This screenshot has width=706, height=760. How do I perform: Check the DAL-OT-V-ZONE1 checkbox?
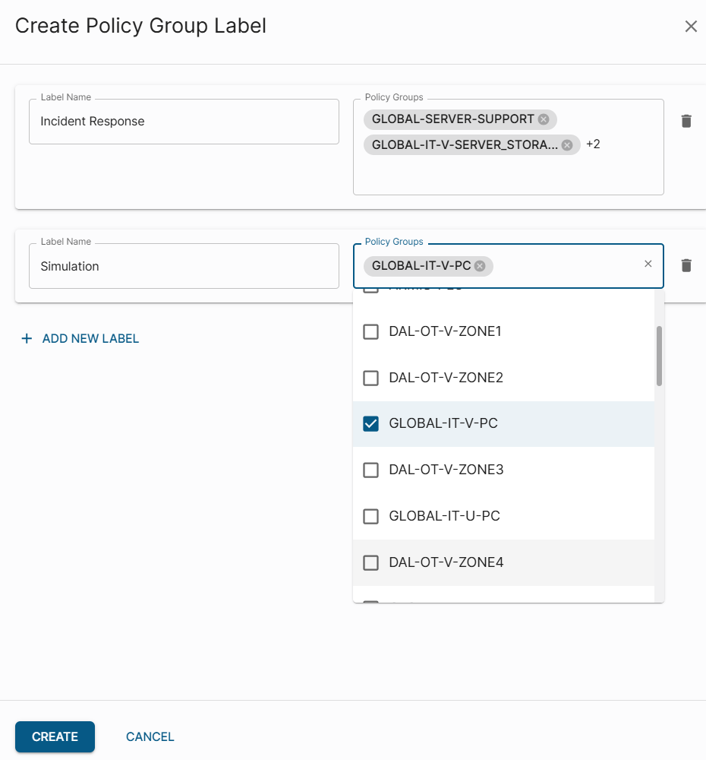click(371, 332)
